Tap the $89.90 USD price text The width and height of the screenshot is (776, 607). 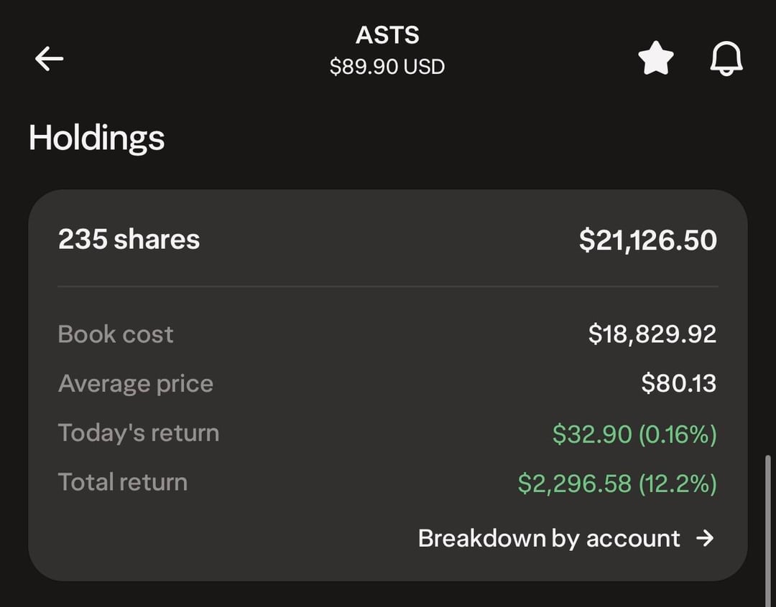pos(387,67)
